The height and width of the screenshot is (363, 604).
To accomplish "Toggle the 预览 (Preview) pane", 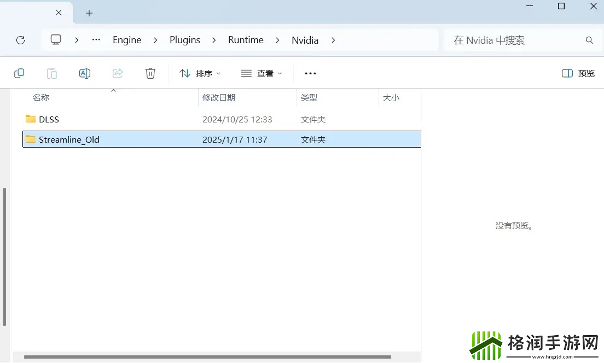I will pos(578,73).
